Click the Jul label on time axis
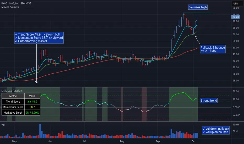Viewport: 244px width, 144px height. pyautogui.click(x=84, y=141)
